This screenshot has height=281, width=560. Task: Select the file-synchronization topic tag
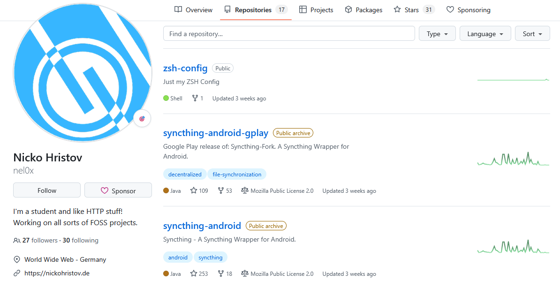[237, 175]
